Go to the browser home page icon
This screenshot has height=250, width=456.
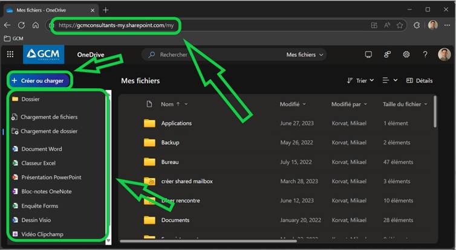(36, 25)
